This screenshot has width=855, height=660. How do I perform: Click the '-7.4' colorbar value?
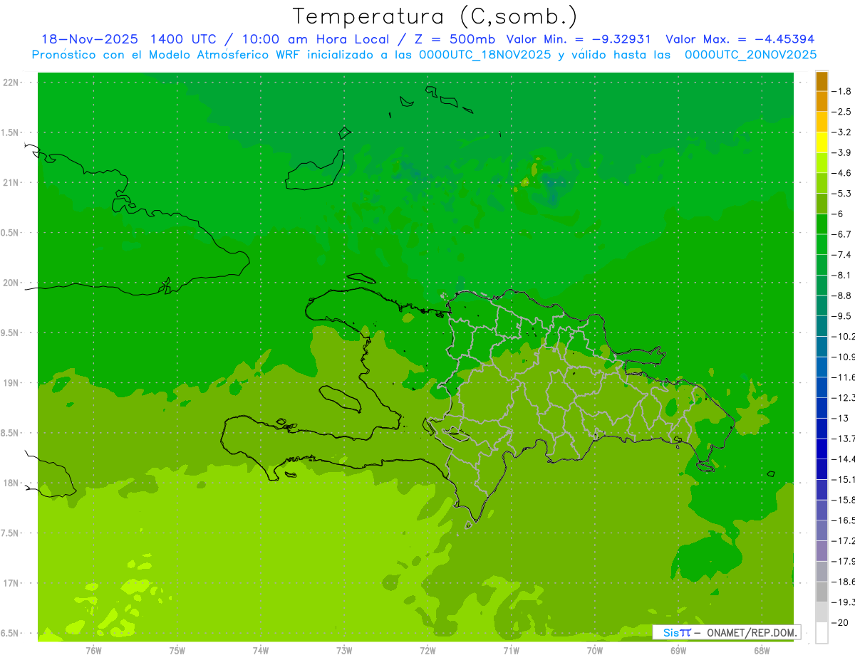[841, 255]
